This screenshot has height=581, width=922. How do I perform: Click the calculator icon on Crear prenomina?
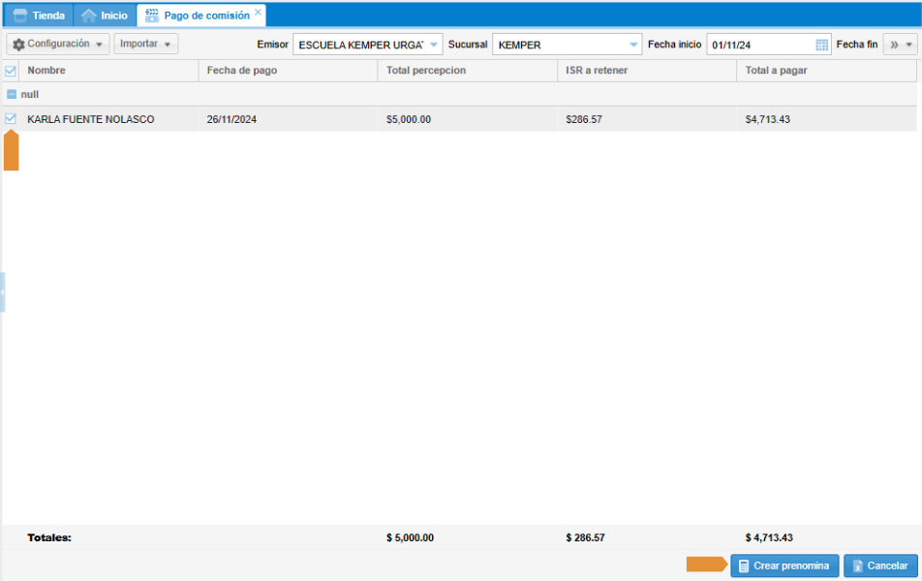click(742, 566)
